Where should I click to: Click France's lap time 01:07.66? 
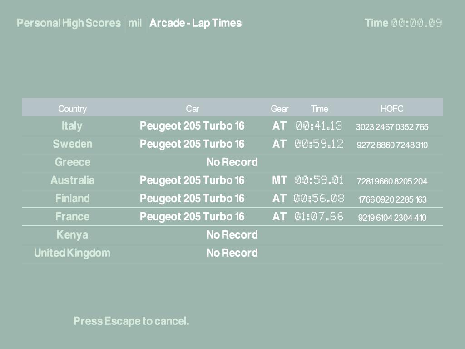tap(319, 217)
